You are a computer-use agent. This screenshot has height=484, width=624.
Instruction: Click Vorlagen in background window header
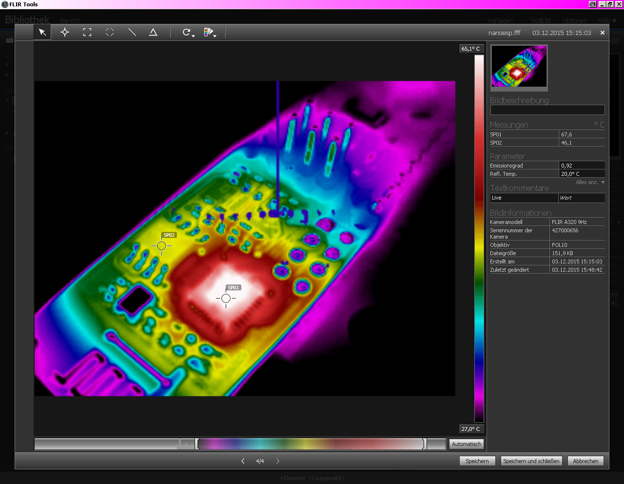pyautogui.click(x=500, y=21)
